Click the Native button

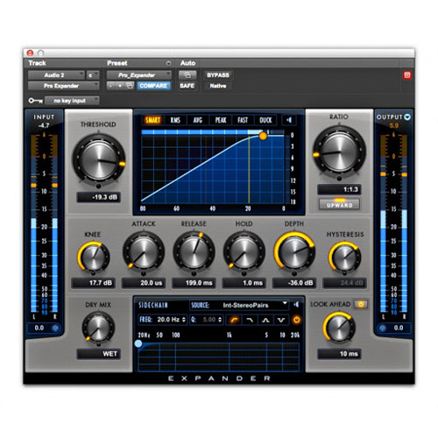(x=218, y=86)
